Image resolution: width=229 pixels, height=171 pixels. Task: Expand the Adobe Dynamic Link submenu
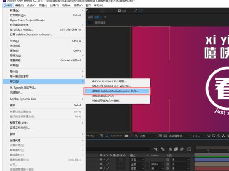(x=44, y=99)
